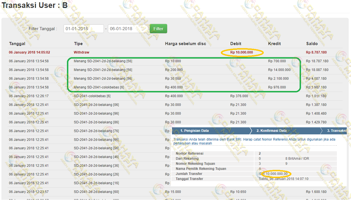Viewport: 351px width, 200px height.
Task: Click the Kredit column header
Action: pos(274,44)
